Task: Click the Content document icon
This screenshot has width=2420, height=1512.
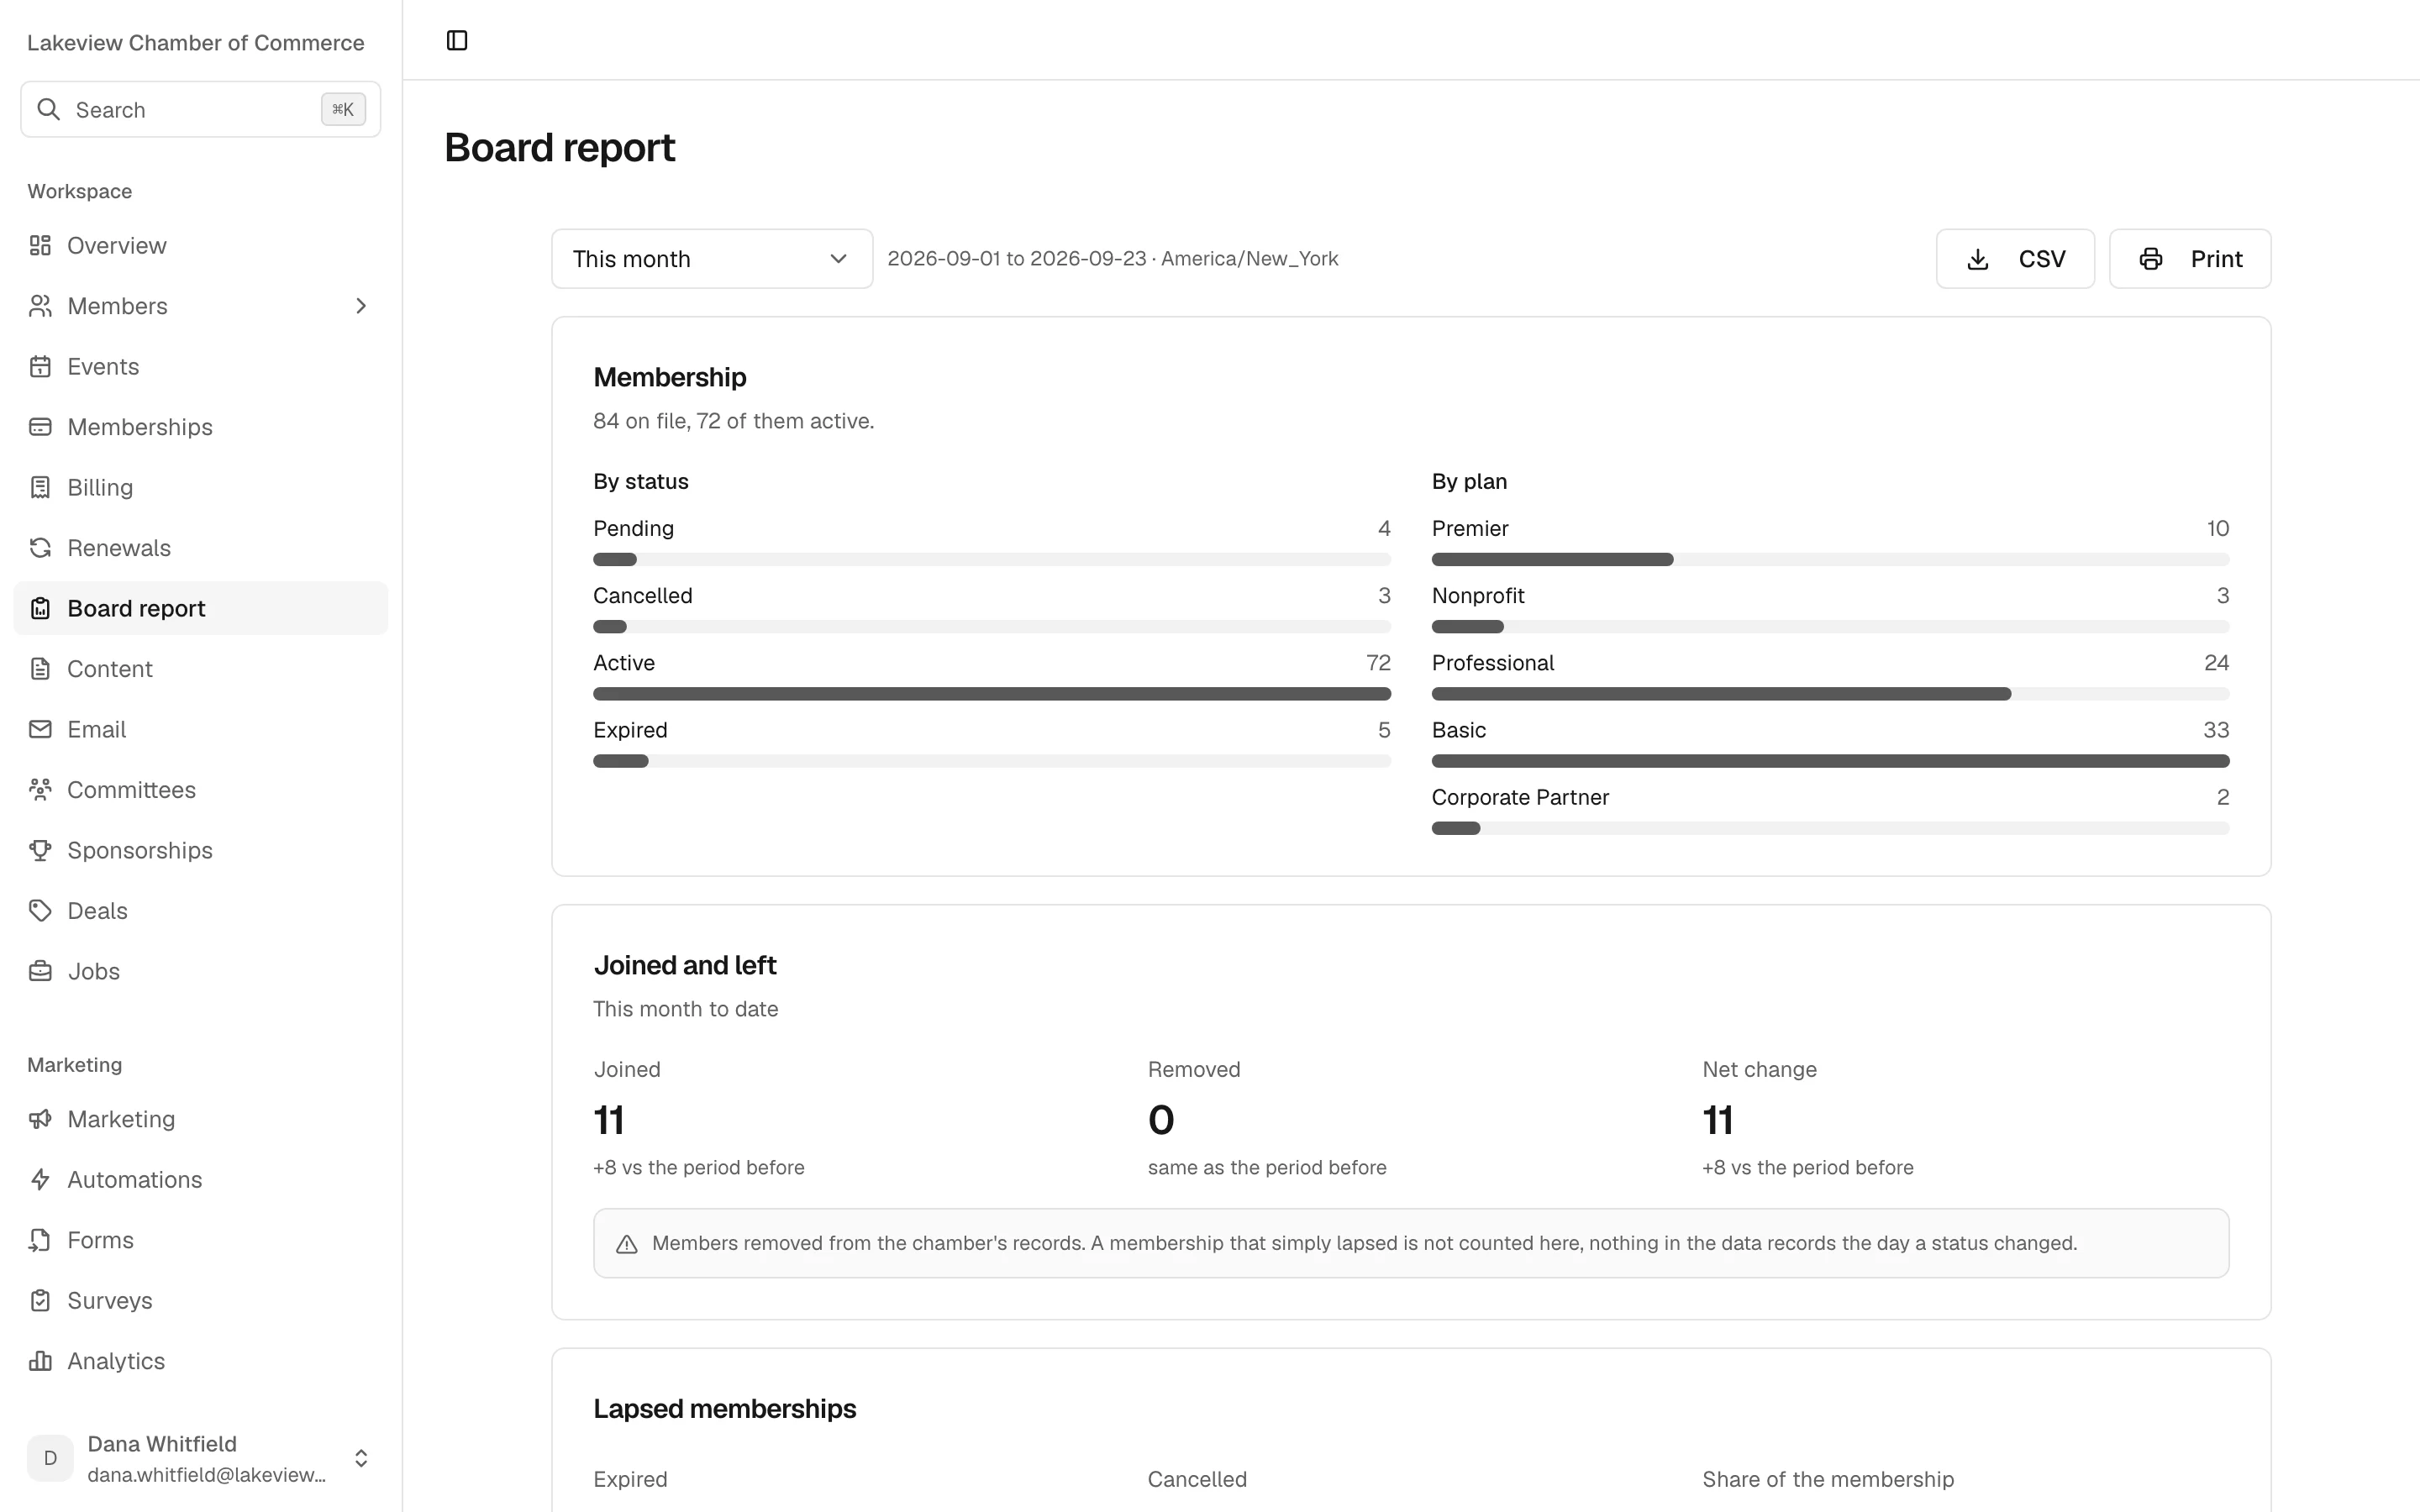Action: [x=40, y=669]
